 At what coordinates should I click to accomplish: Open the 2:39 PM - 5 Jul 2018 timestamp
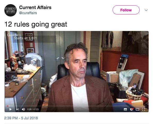(x=21, y=118)
